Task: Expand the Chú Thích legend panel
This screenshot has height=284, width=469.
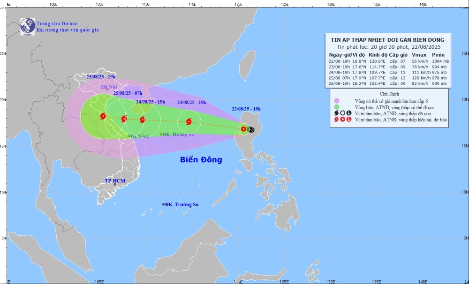Action: (390, 94)
